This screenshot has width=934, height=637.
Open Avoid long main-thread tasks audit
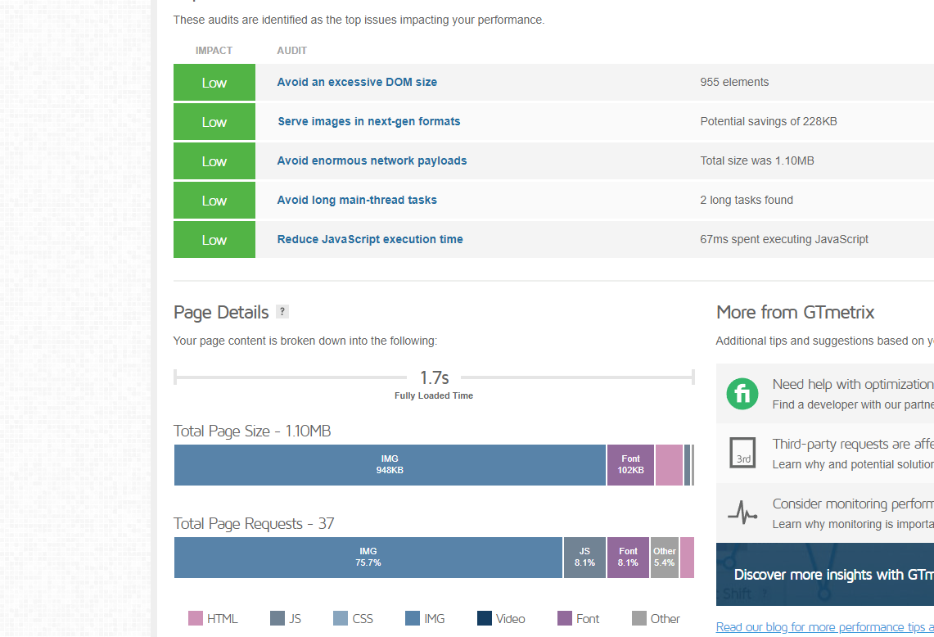point(357,201)
